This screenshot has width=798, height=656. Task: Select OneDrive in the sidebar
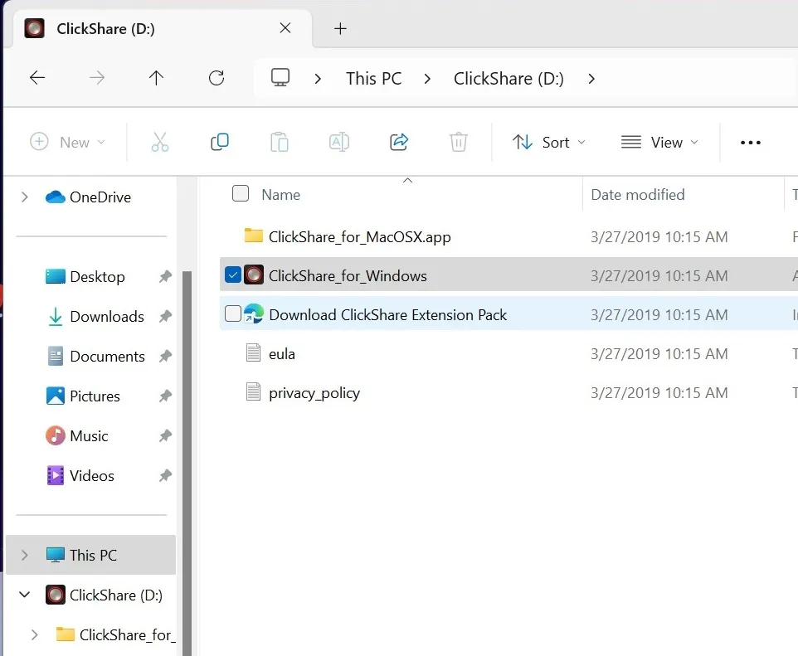[100, 197]
